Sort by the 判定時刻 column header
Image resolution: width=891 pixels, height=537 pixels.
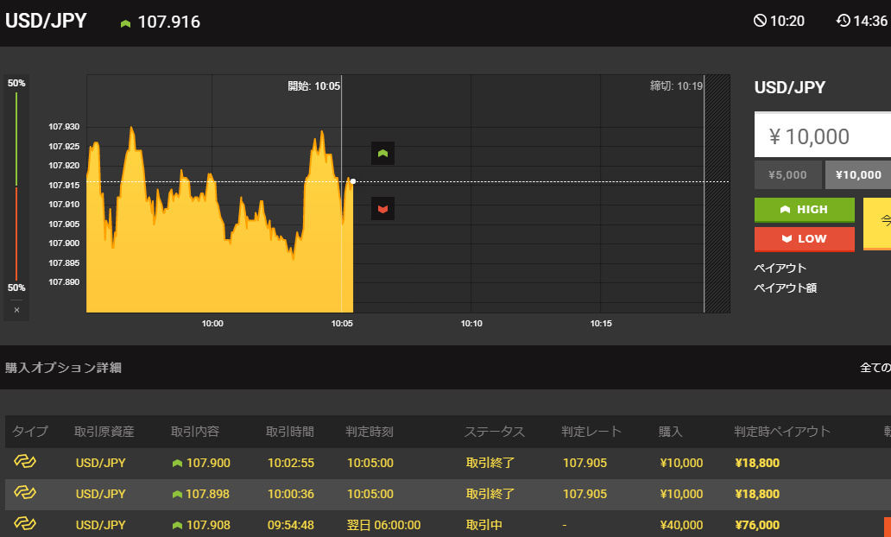pos(370,432)
